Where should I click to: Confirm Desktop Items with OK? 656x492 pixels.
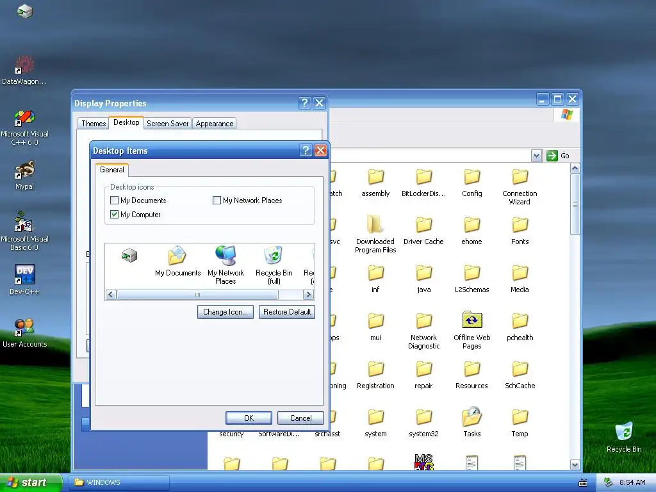coord(249,418)
